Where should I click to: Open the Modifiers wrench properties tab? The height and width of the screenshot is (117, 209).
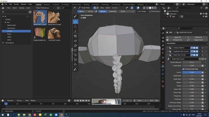tap(163, 66)
